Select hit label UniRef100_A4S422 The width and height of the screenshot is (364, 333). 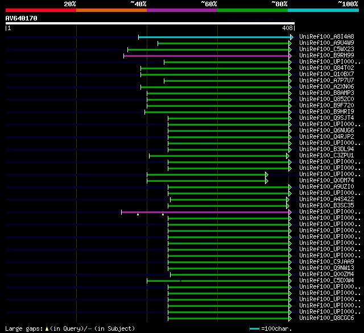pyautogui.click(x=326, y=199)
